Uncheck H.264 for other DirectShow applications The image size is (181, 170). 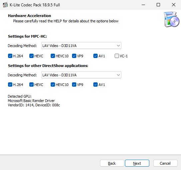point(10,85)
